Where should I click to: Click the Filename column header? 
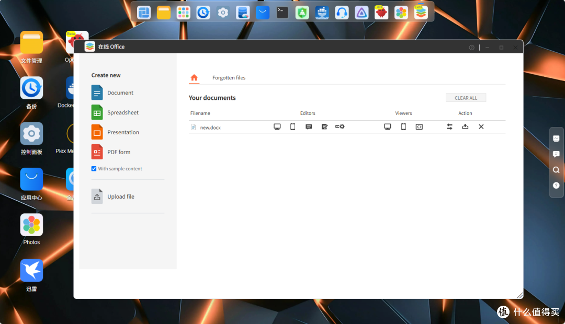pos(200,113)
